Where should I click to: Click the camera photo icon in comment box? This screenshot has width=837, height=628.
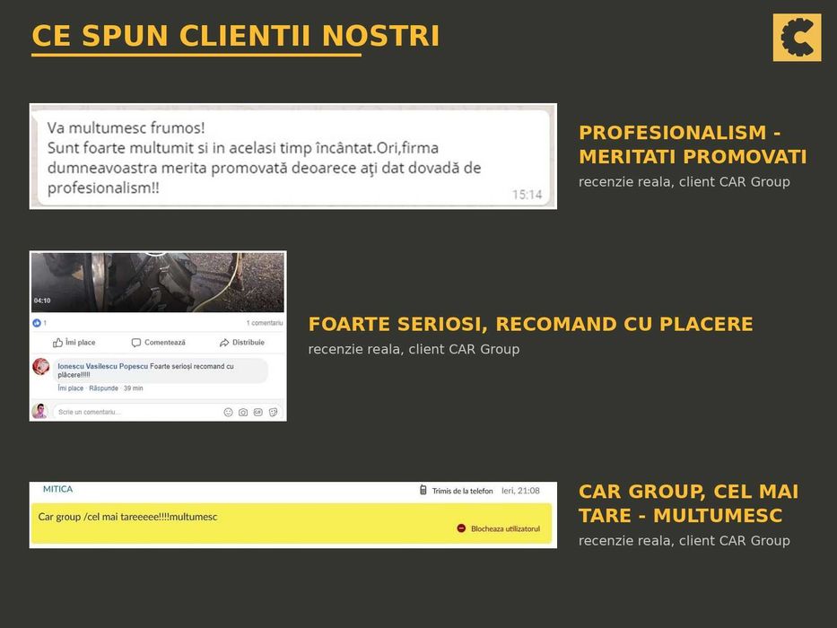tap(243, 413)
